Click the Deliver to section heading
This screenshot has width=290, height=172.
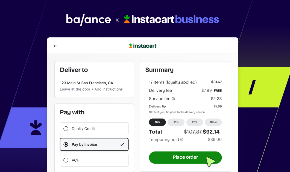click(x=74, y=70)
